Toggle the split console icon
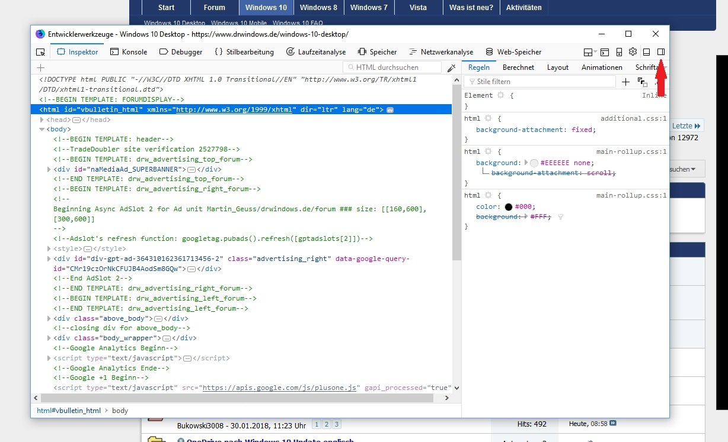 point(605,52)
